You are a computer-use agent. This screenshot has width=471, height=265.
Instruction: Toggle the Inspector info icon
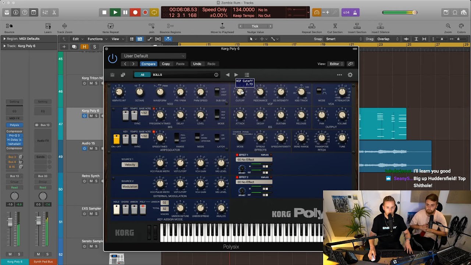(x=16, y=12)
